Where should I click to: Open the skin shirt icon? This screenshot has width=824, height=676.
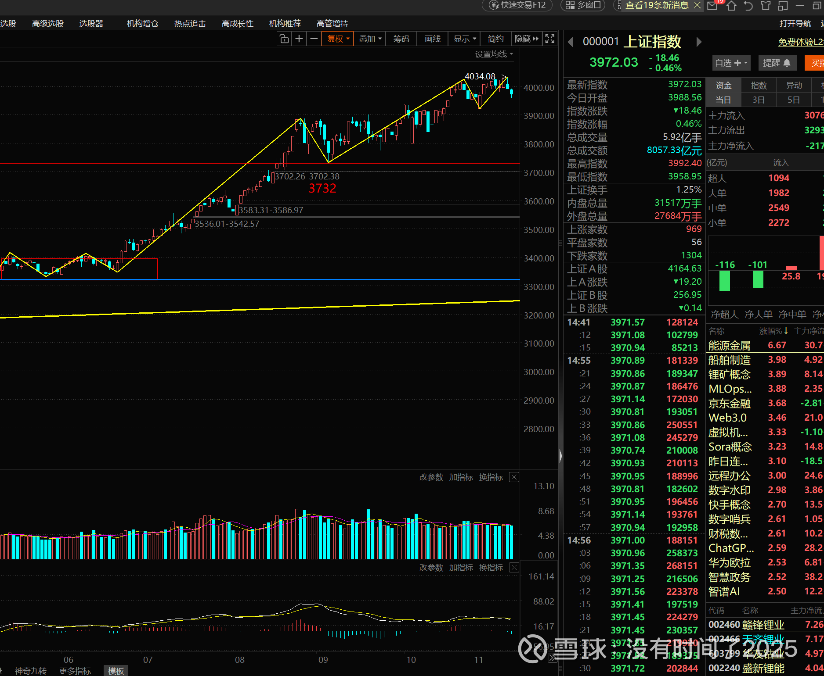point(766,5)
